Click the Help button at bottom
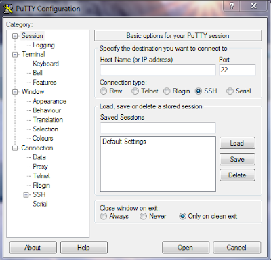 (x=84, y=248)
